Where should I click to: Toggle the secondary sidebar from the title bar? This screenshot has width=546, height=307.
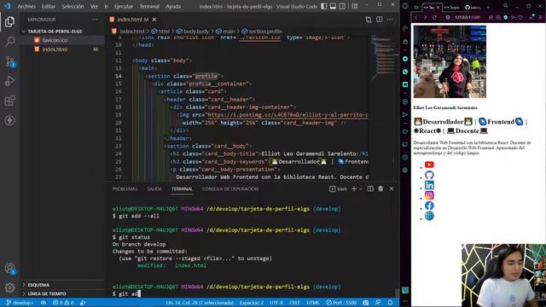[x=342, y=6]
